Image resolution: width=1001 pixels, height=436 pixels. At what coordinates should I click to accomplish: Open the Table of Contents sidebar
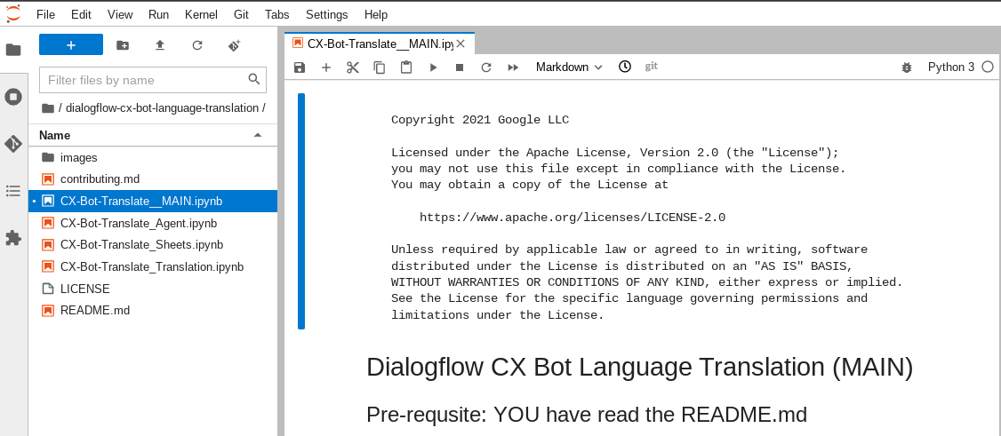pyautogui.click(x=12, y=191)
